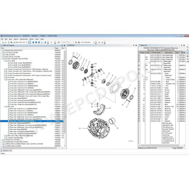
Task: Select Rear Axle, Brake(#65949-) tree row
Action: click(18, 129)
